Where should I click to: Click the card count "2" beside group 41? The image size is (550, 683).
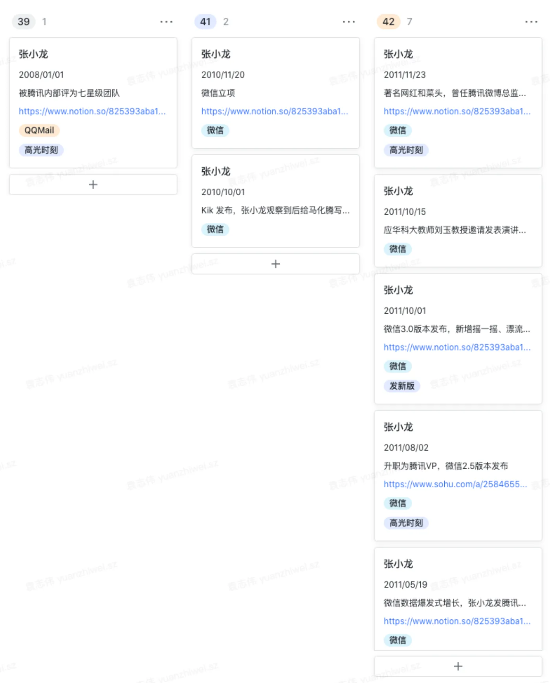coord(226,22)
